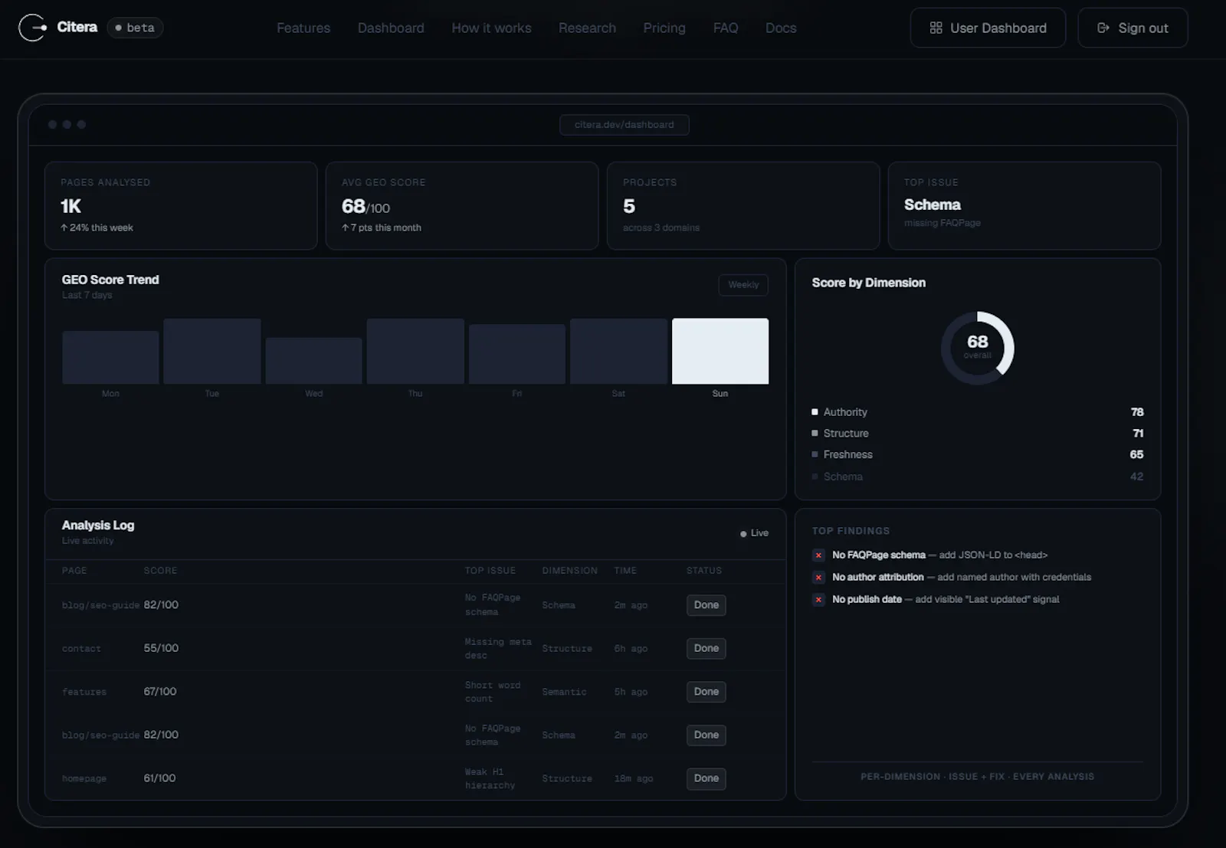This screenshot has width=1226, height=848.
Task: Click the red X beside No FAQPage schema
Action: 818,555
